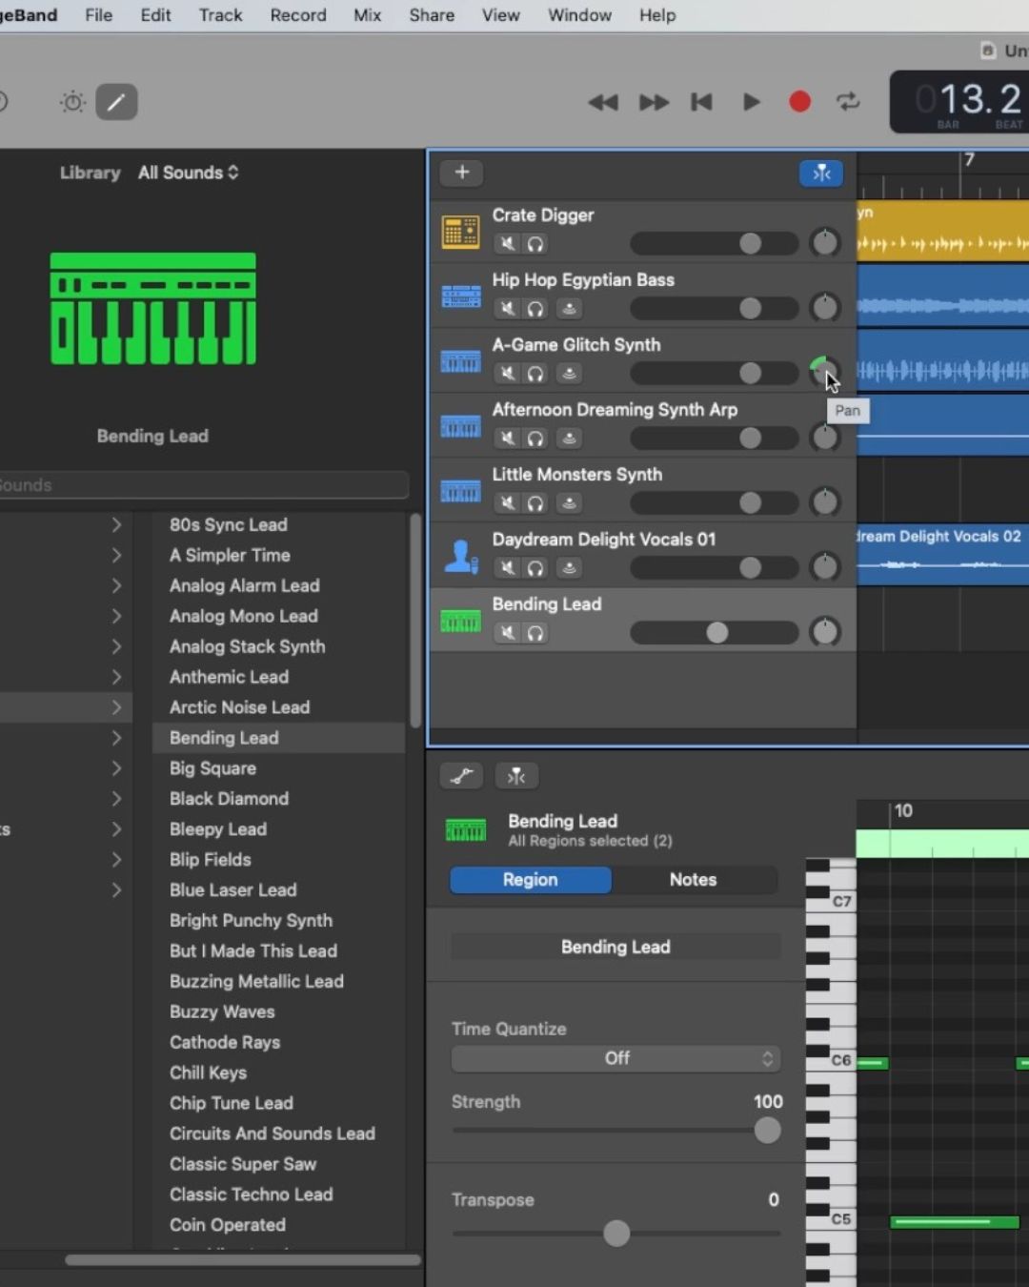Switch to the Region tab

point(531,880)
